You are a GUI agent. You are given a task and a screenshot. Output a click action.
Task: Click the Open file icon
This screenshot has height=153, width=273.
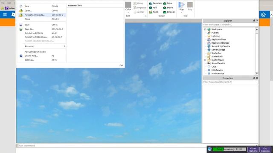21,11
